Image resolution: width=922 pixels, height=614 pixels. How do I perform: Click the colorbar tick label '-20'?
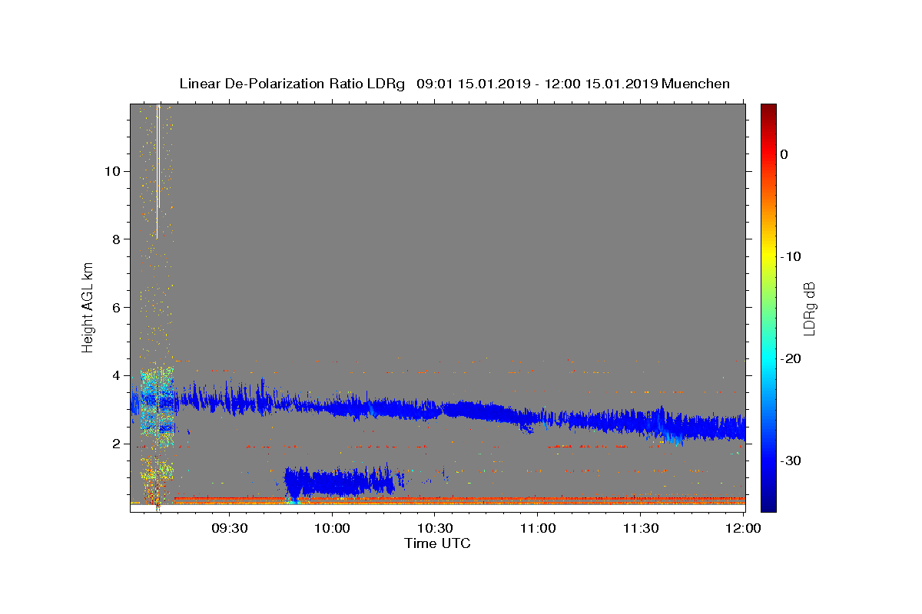click(x=791, y=358)
